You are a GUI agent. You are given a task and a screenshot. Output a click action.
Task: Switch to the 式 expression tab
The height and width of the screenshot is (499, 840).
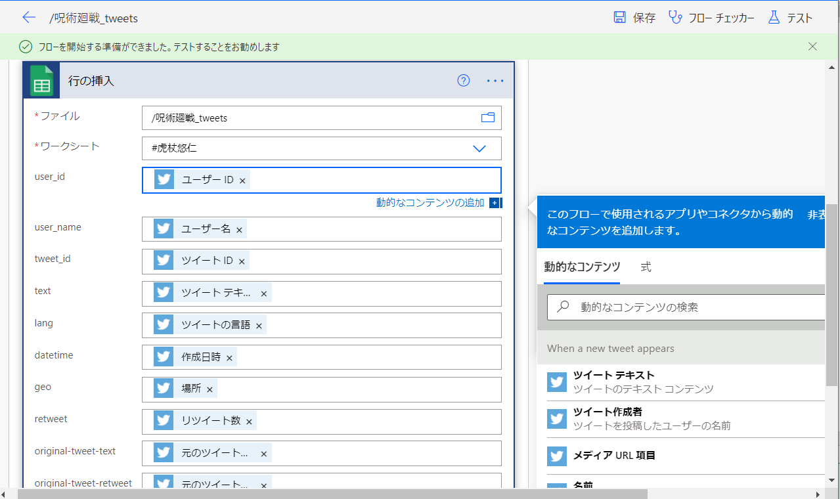coord(646,267)
